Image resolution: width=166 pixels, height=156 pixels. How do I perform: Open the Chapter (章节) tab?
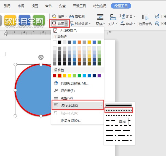[x=48, y=6]
